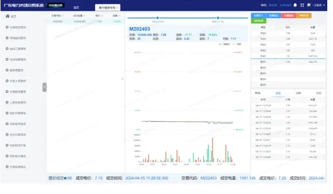Viewport: 333px width, 194px height.
Task: Click the gear icon beside 服务费查询
Action: pyautogui.click(x=7, y=70)
